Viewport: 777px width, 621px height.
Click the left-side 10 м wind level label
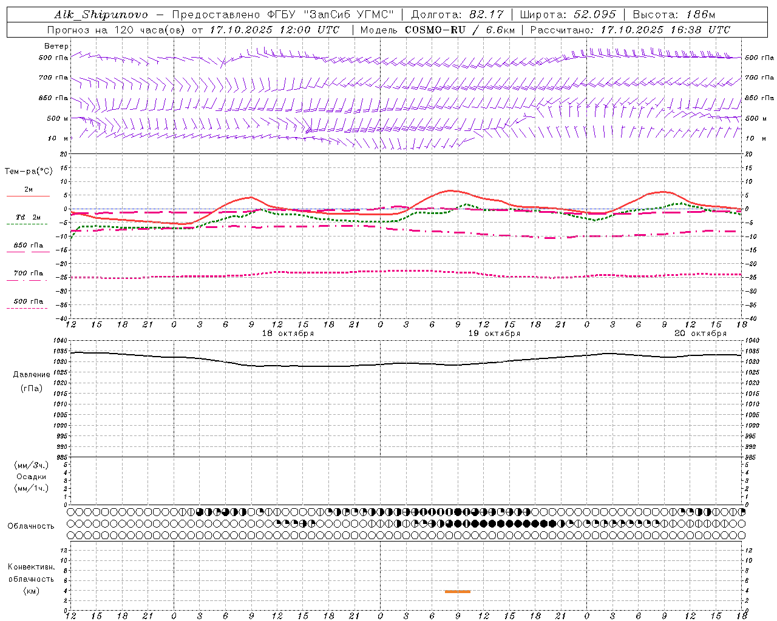(58, 138)
